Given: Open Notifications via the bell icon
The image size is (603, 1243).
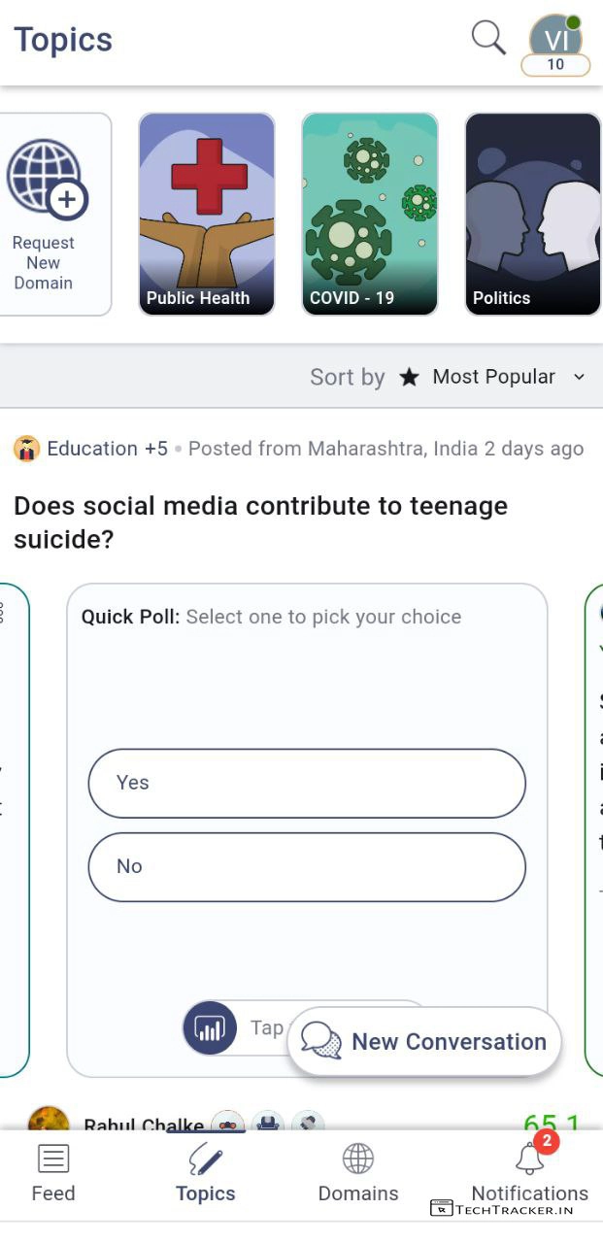Looking at the screenshot, I should [x=530, y=1159].
